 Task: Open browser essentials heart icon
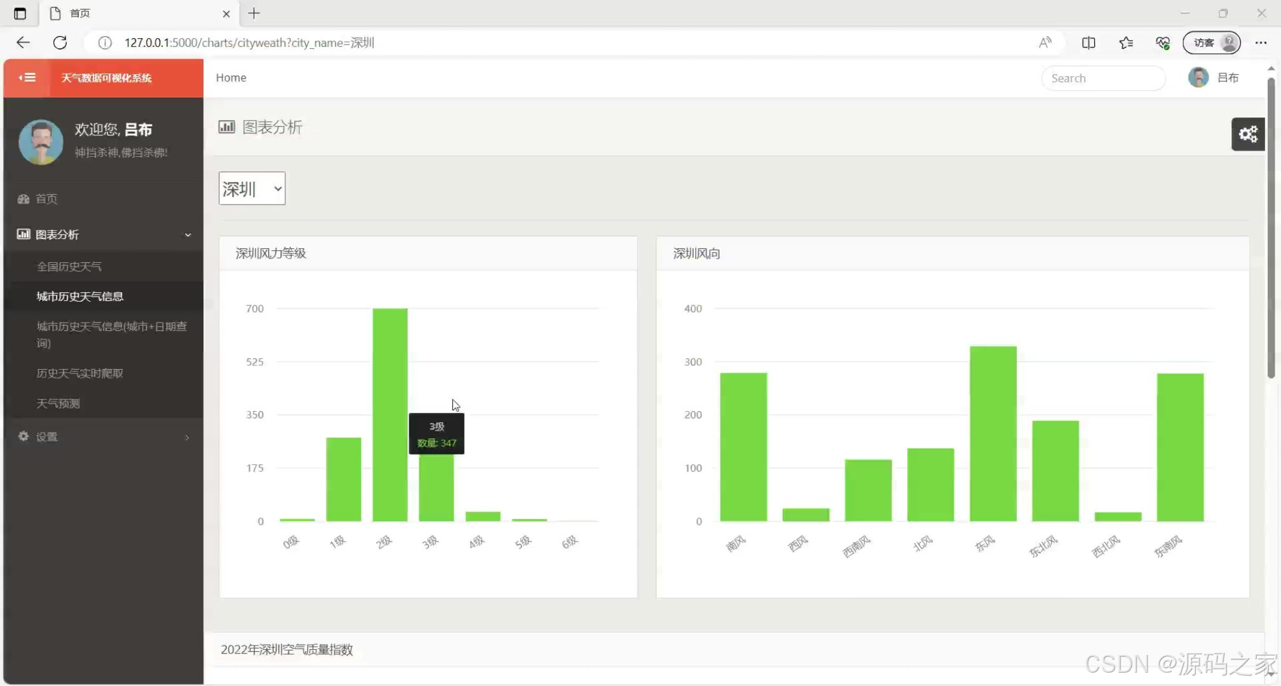pos(1162,43)
